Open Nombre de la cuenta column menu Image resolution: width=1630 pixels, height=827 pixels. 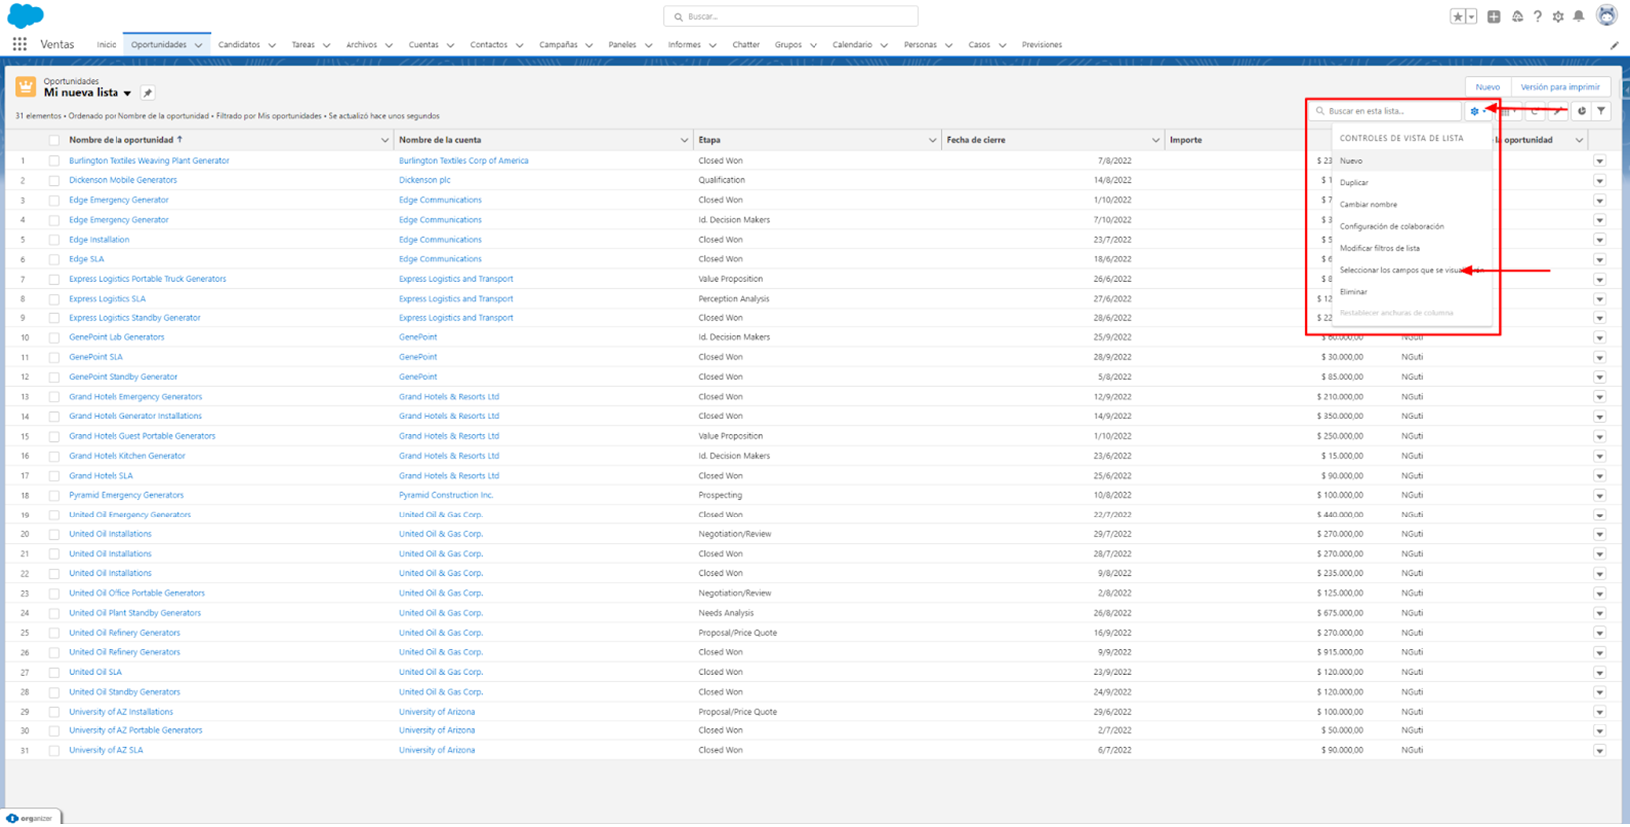pyautogui.click(x=683, y=140)
